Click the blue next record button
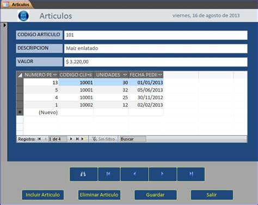This screenshot has width=258, height=205. coord(163,174)
